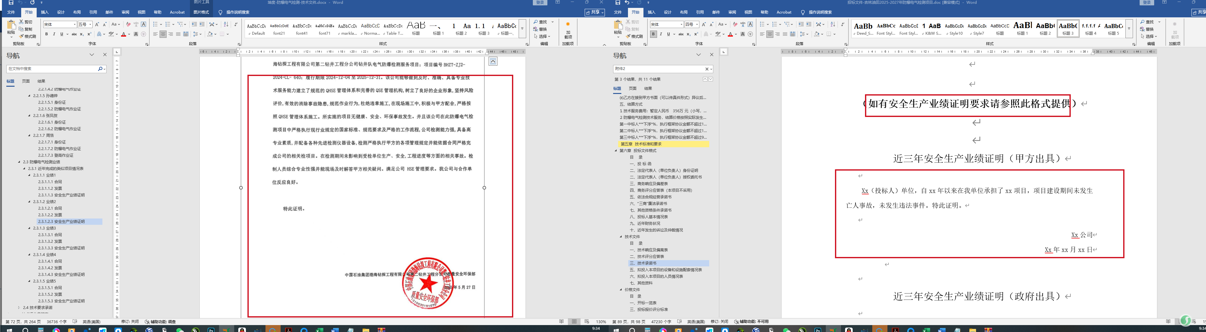
Task: Decrease indent in left Word window
Action: point(194,24)
